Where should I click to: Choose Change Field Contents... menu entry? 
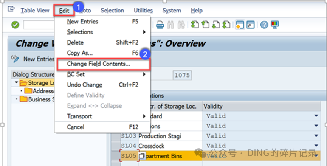click(x=103, y=64)
